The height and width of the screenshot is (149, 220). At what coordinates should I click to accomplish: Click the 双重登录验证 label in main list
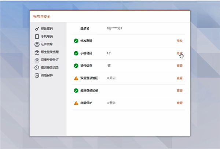pos(89,78)
